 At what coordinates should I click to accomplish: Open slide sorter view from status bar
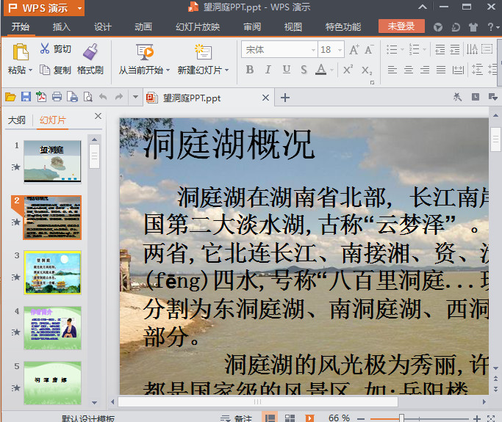(x=290, y=418)
